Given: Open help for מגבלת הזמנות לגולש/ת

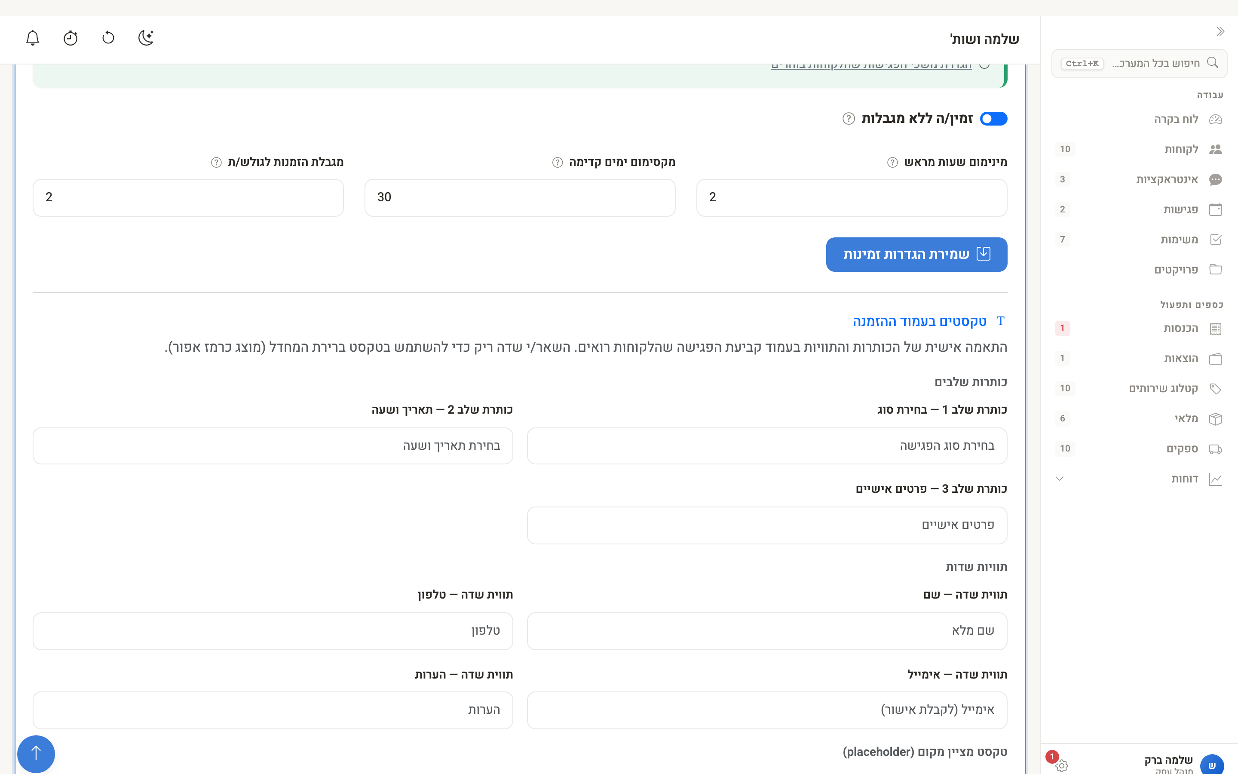Looking at the screenshot, I should pos(216,162).
